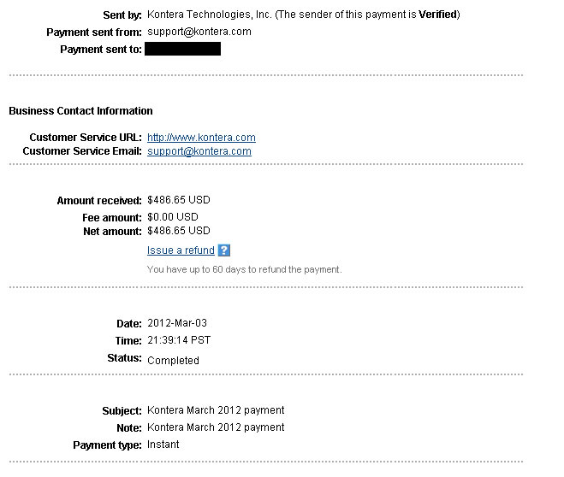Open the http://www.kontera.com customer service URL

pos(201,138)
